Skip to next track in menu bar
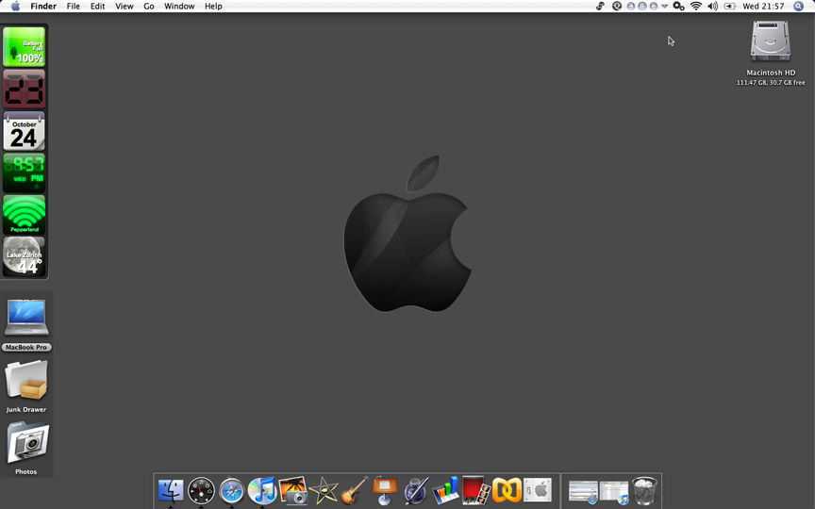815x509 pixels. click(654, 7)
